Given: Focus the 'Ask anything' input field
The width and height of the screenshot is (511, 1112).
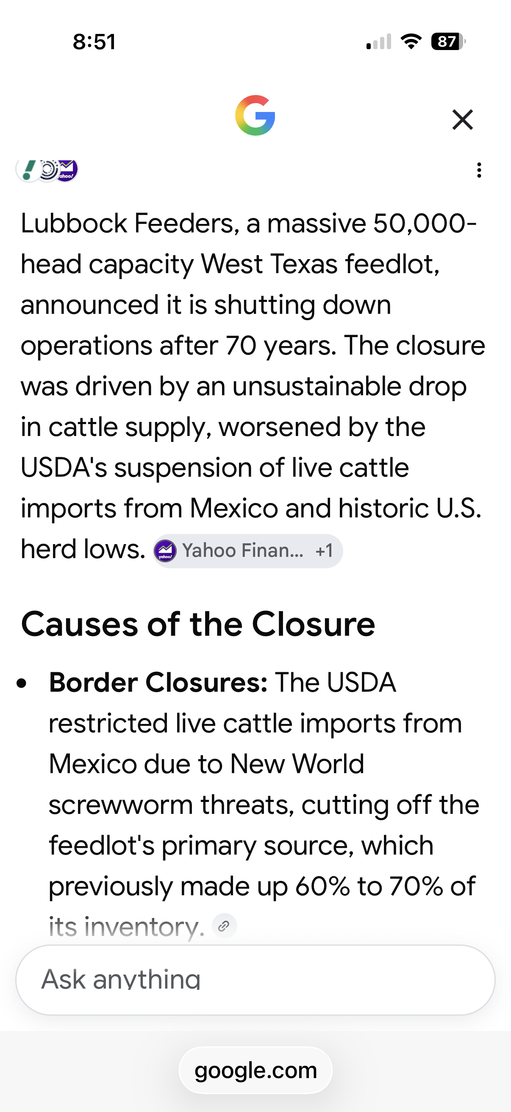Looking at the screenshot, I should click(255, 980).
